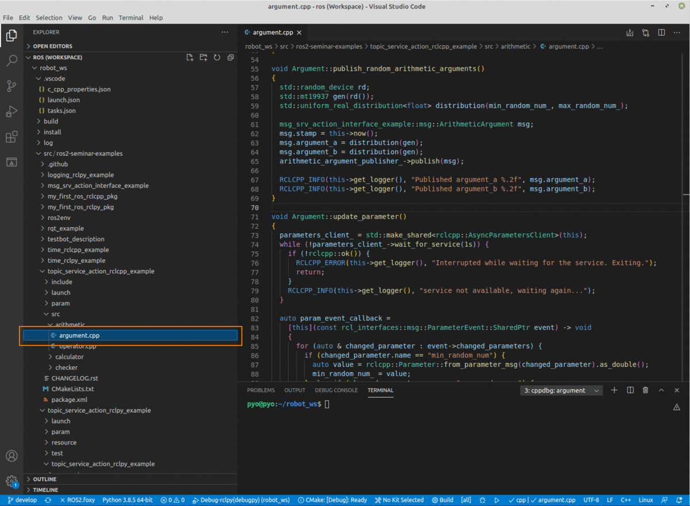The height and width of the screenshot is (506, 690).
Task: Split the editor into two panes
Action: click(661, 33)
